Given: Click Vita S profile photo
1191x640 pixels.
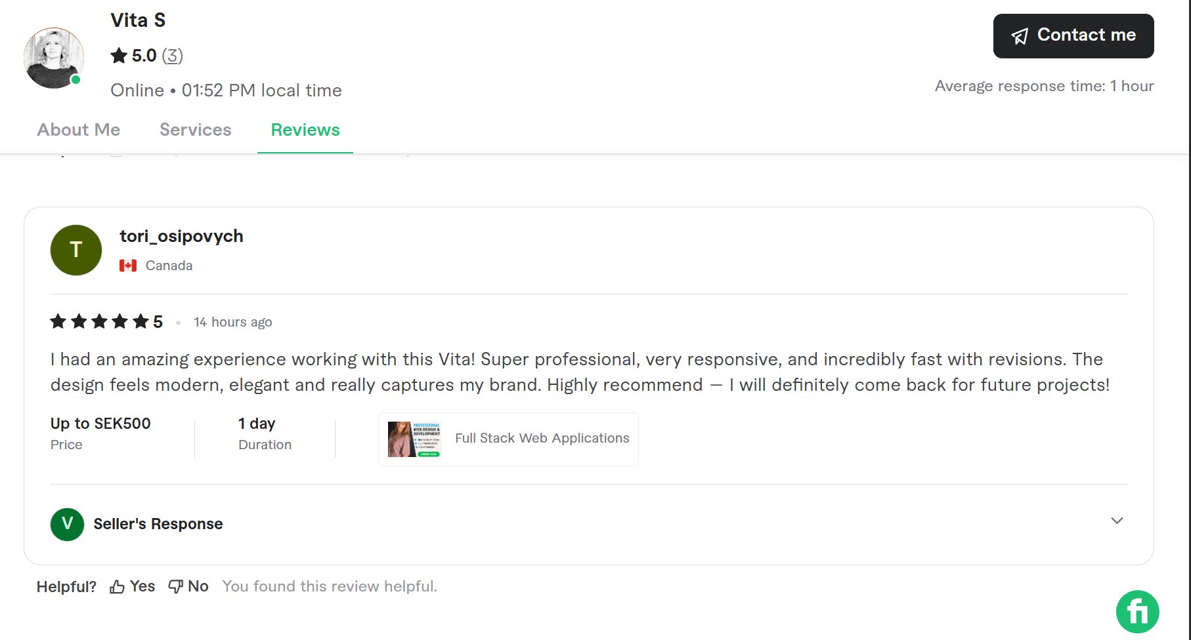Looking at the screenshot, I should pyautogui.click(x=54, y=58).
